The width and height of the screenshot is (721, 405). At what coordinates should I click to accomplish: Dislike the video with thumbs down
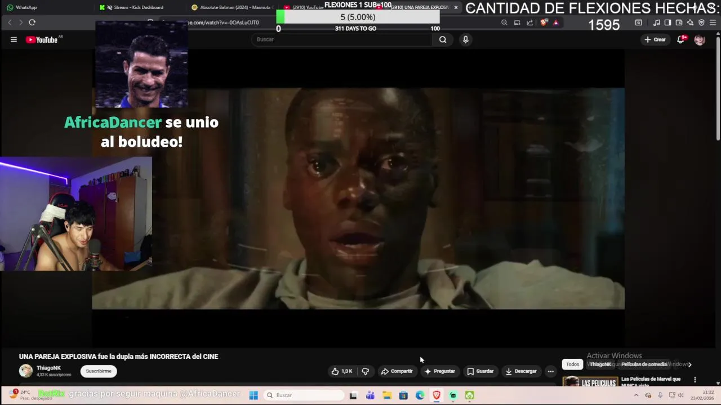pos(366,371)
